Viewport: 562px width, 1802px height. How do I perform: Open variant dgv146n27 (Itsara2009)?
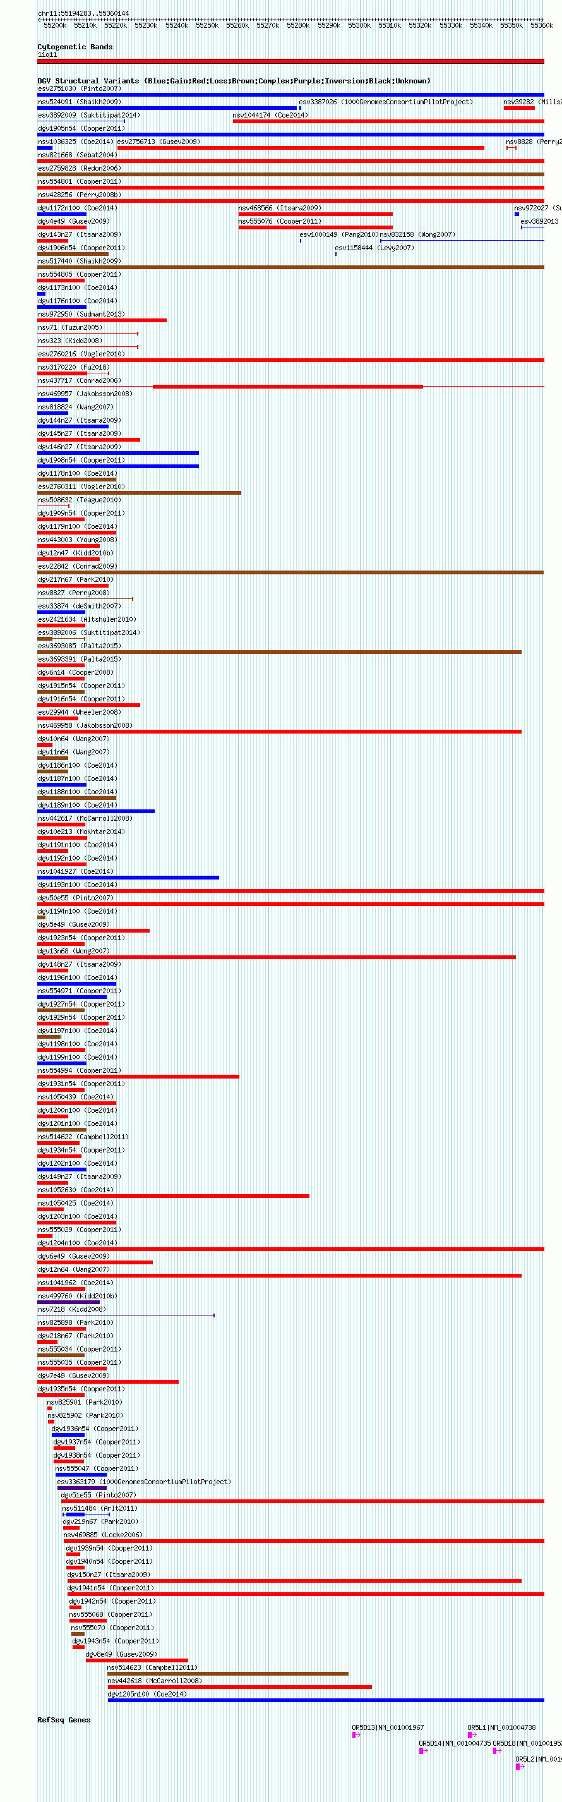click(80, 447)
